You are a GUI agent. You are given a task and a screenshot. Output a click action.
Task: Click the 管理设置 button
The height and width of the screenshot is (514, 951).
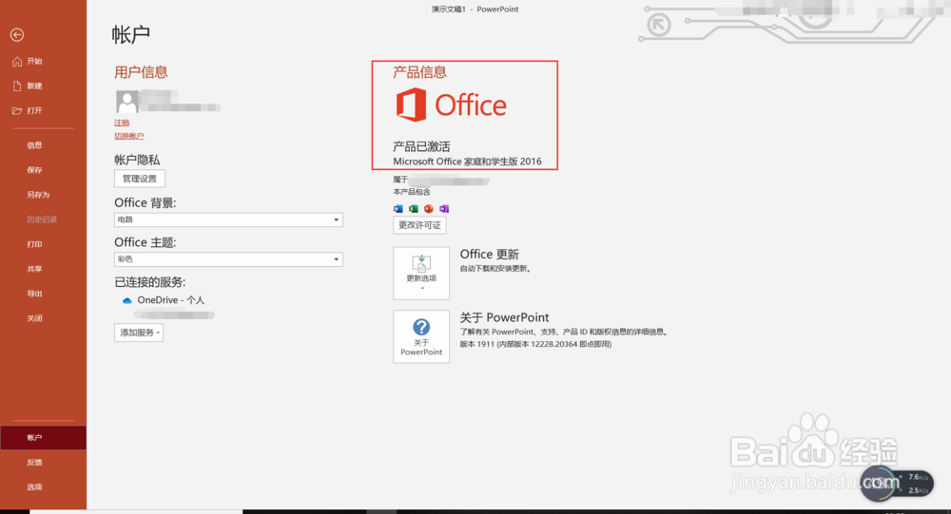tap(140, 179)
